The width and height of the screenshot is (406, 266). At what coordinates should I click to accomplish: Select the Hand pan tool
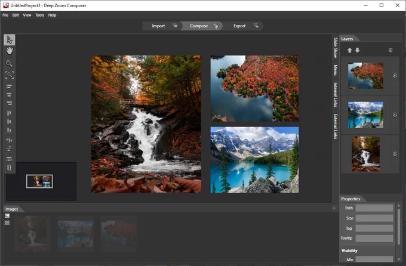tap(10, 51)
